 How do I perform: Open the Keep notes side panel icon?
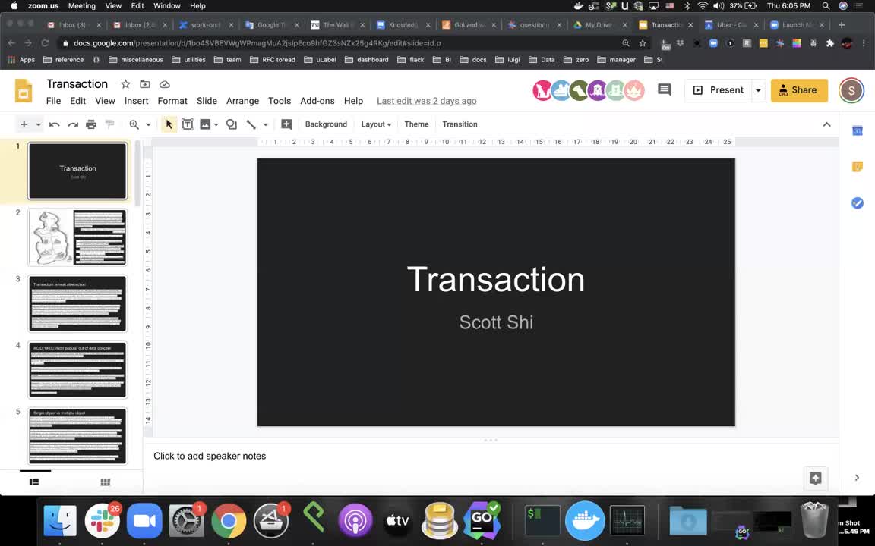pos(857,167)
